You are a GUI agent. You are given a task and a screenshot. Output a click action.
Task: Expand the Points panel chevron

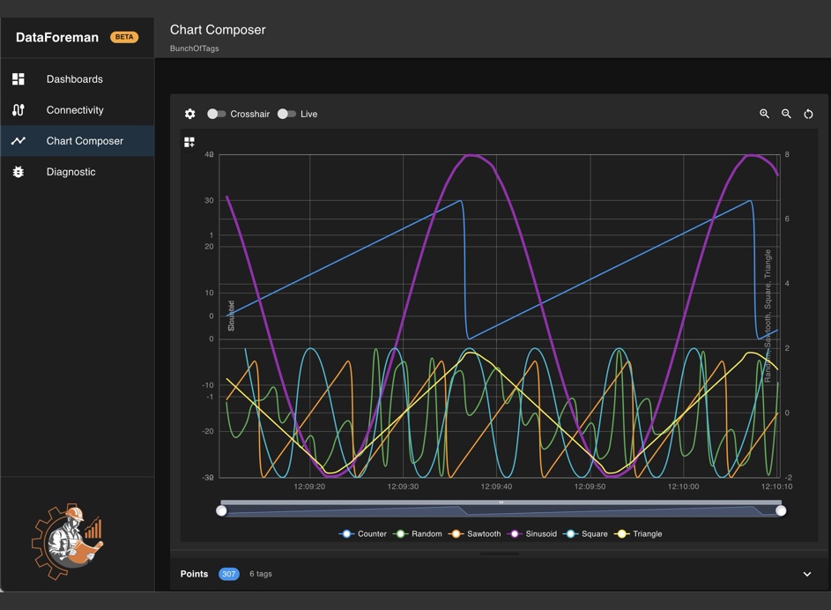click(806, 574)
